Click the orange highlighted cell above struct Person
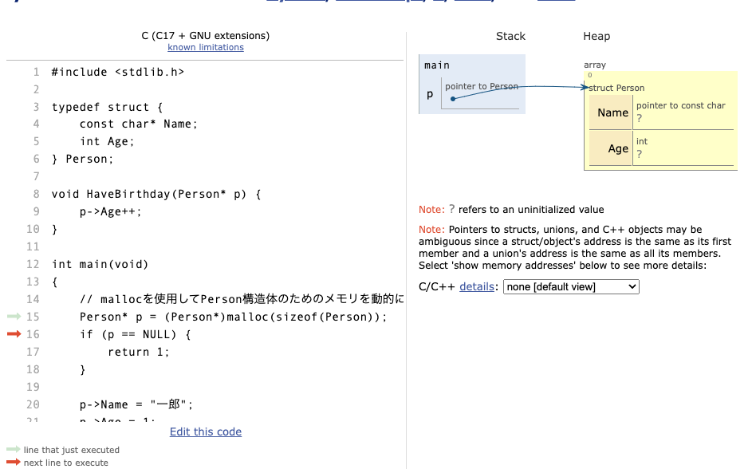This screenshot has width=752, height=469. pyautogui.click(x=591, y=73)
